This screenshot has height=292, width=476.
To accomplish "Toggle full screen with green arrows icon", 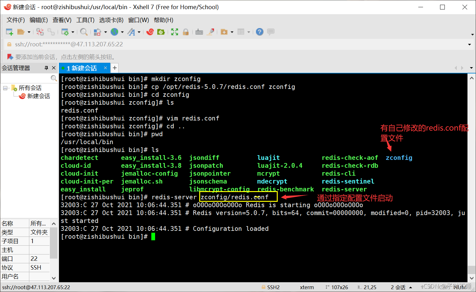I will point(175,32).
